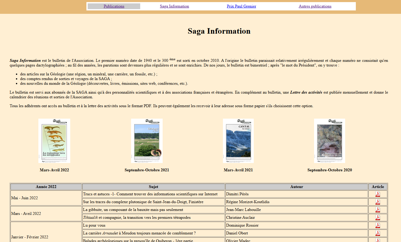Viewport: 401px width, 242px height.
Task: Open the Tiktaalik article PDF icon
Action: pos(378,217)
